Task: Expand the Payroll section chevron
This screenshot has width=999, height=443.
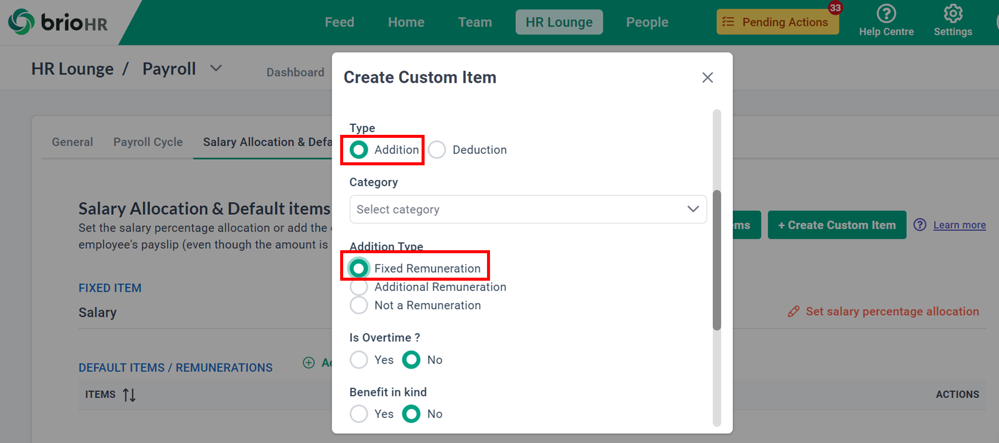Action: [216, 68]
